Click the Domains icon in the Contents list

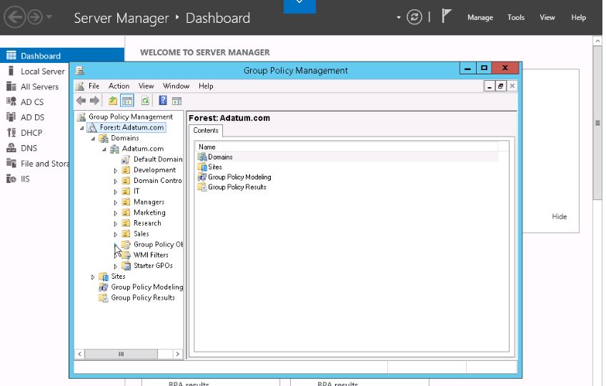202,157
